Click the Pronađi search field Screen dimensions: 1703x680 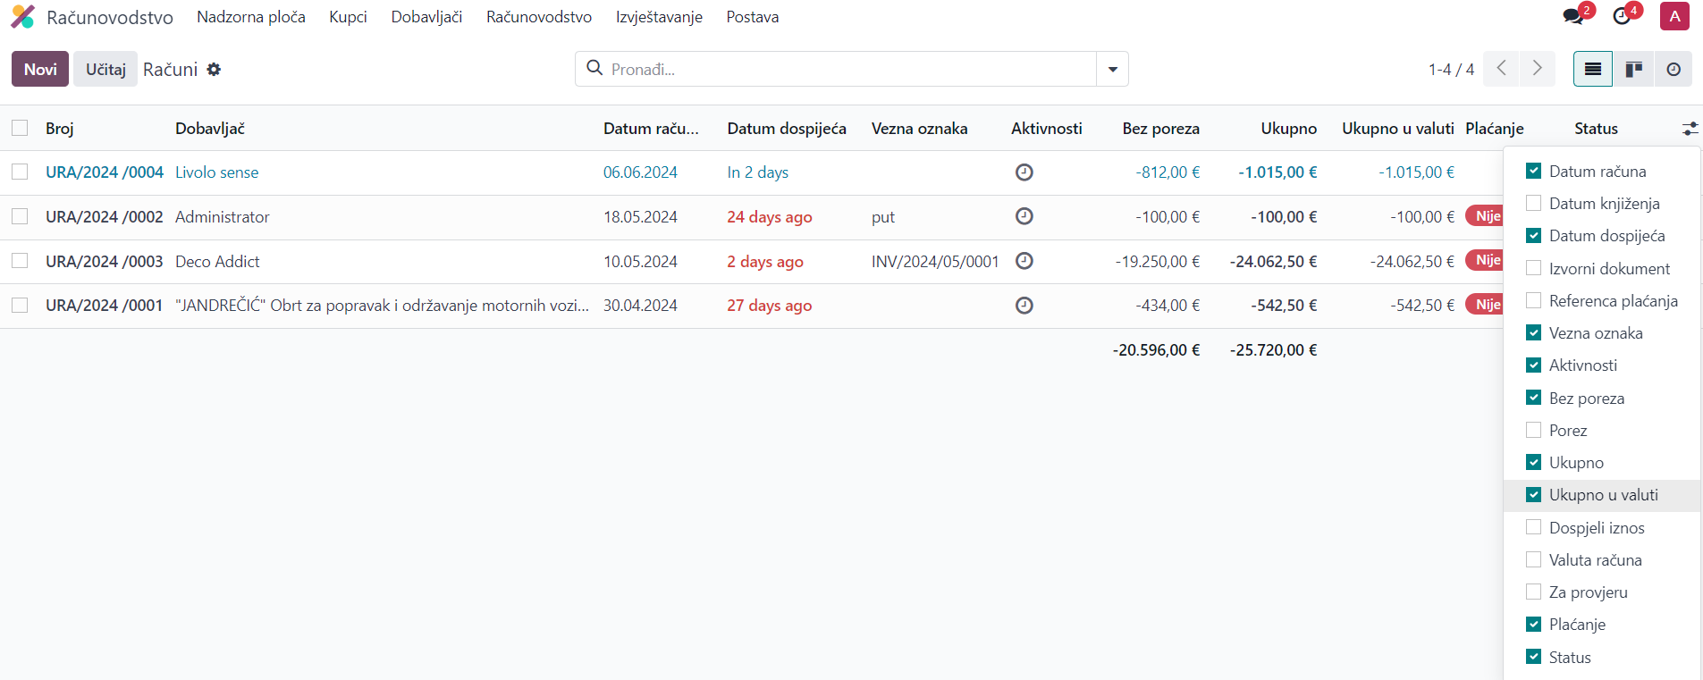pyautogui.click(x=840, y=70)
